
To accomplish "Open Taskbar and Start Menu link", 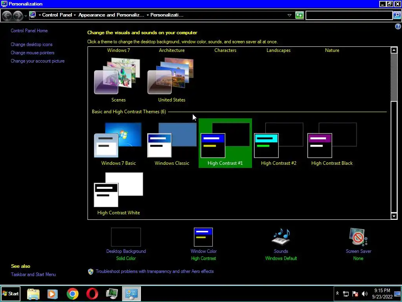I will (33, 274).
